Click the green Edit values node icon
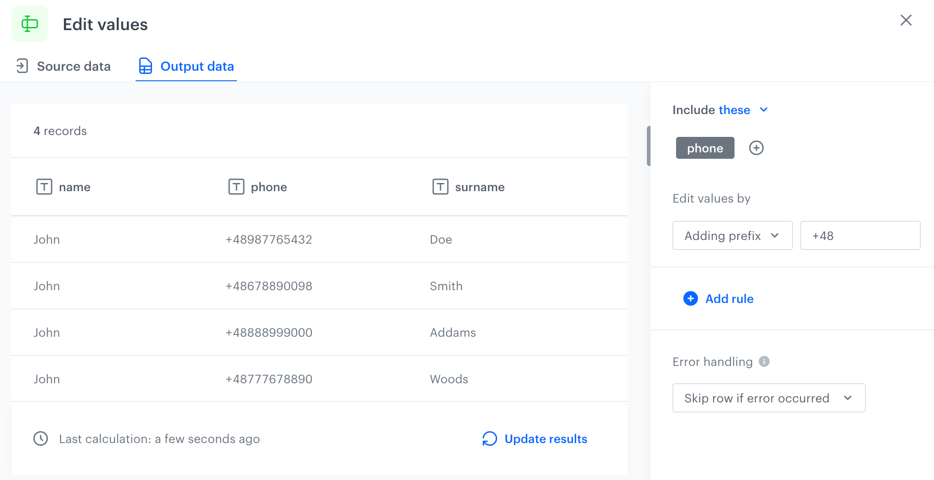The image size is (934, 480). click(x=30, y=24)
